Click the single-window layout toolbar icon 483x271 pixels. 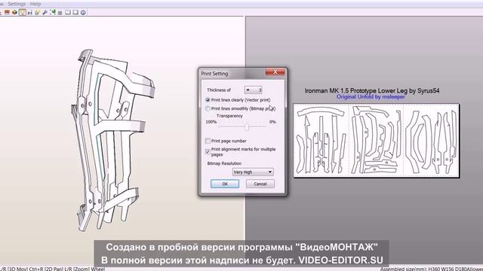[75, 12]
